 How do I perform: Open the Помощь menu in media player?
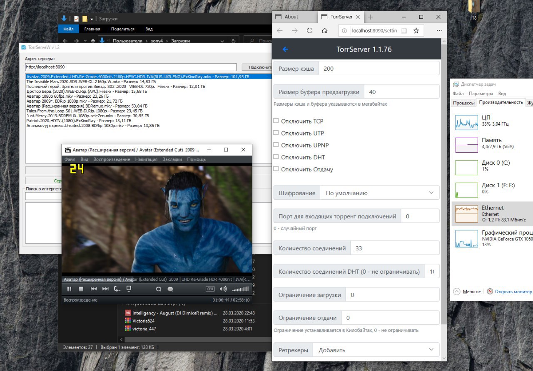tap(196, 159)
